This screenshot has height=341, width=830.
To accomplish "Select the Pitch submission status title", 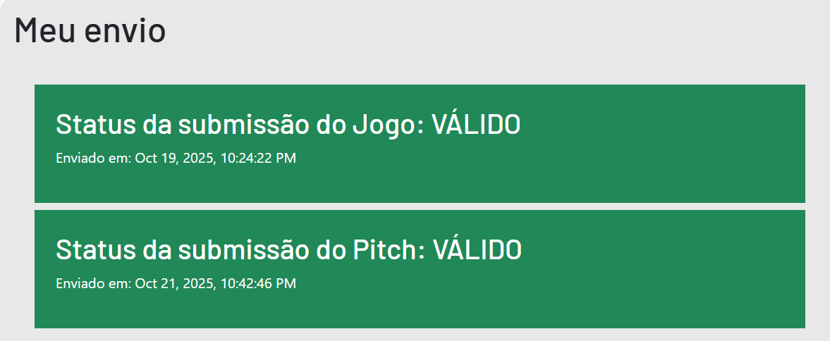I will pos(288,250).
